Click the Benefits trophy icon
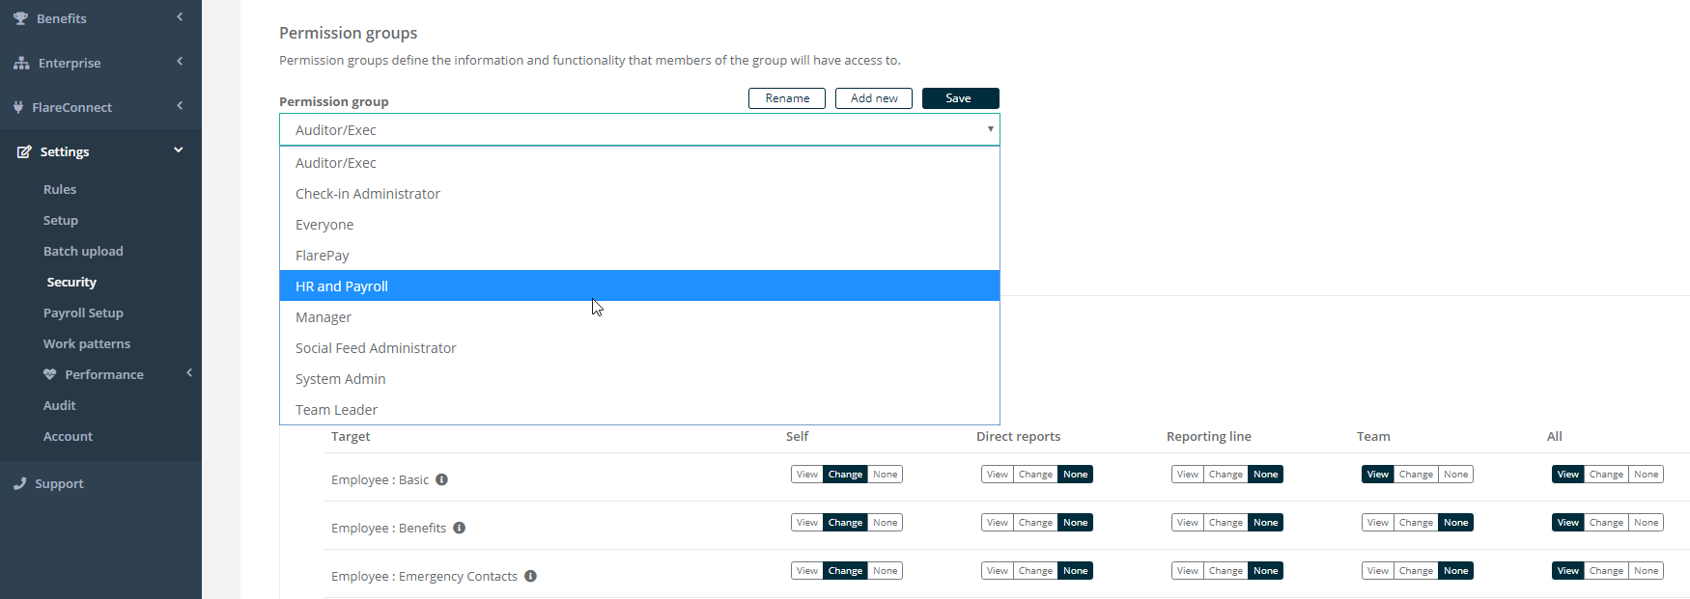The height and width of the screenshot is (599, 1690). tap(20, 18)
